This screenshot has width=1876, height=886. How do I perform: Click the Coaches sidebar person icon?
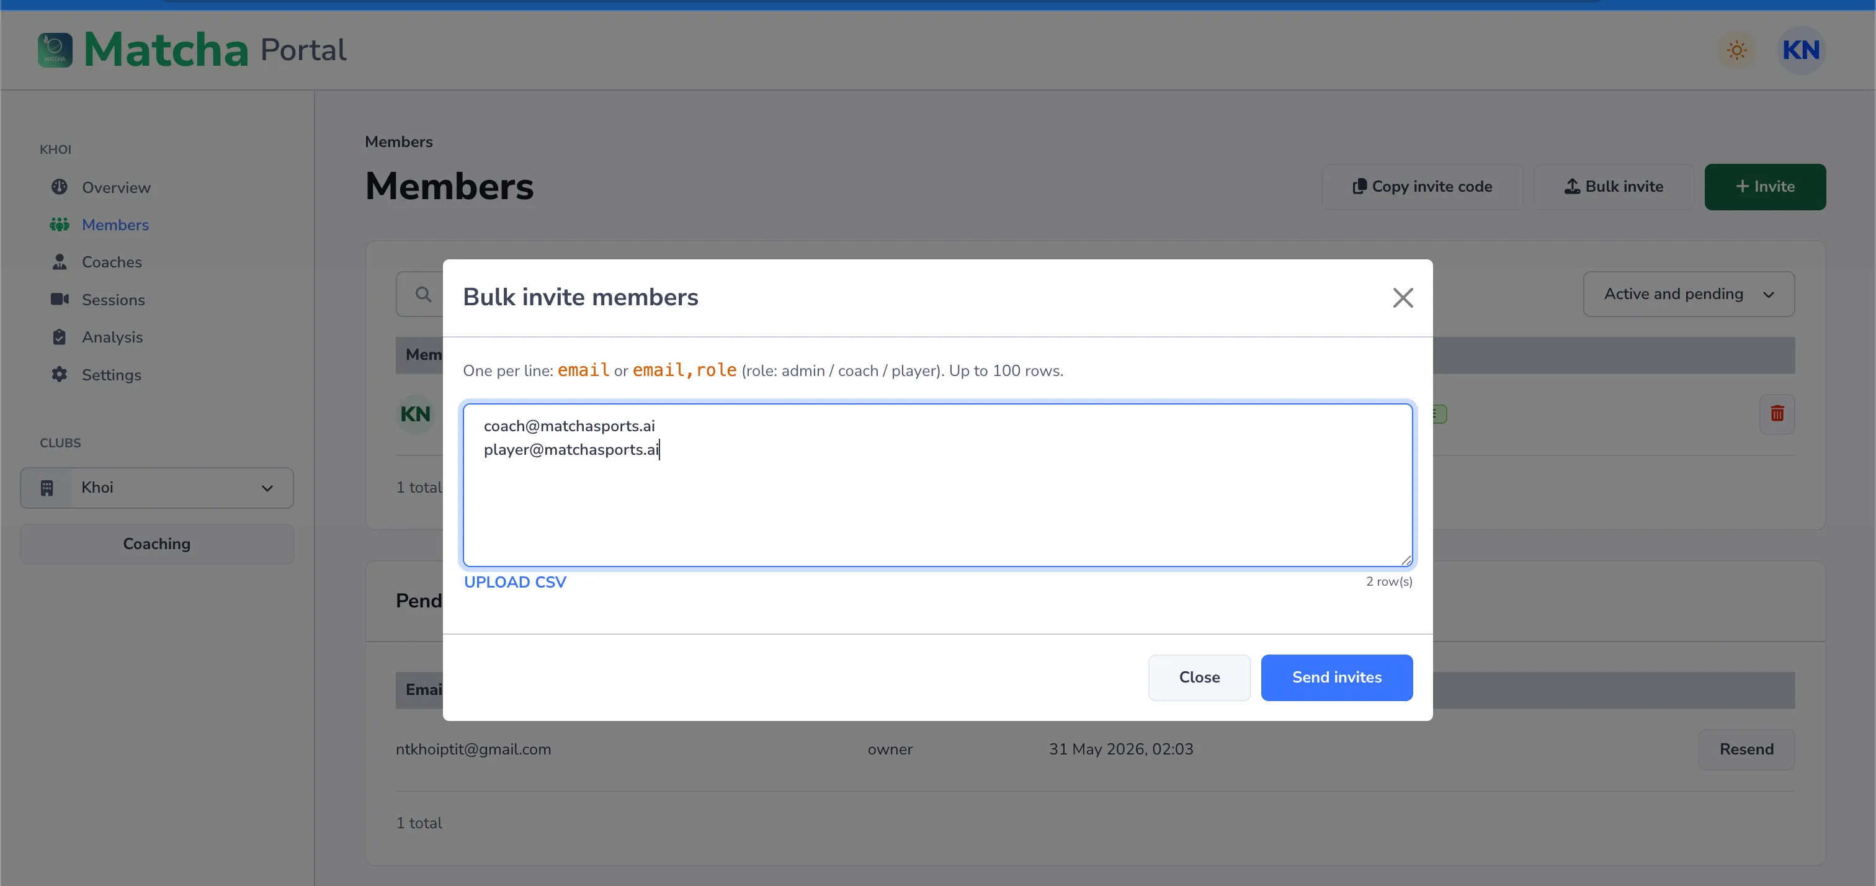coord(60,262)
